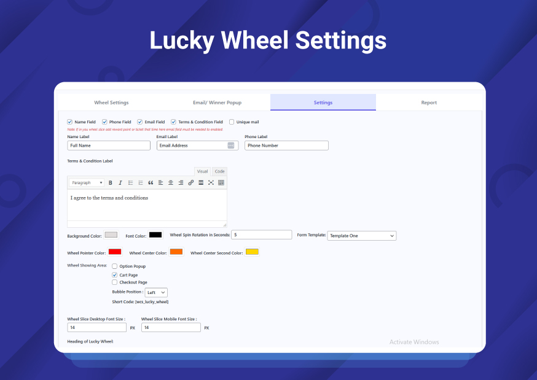Insert a numbered list in the editor
Viewport: 537px width, 380px height.
[141, 183]
